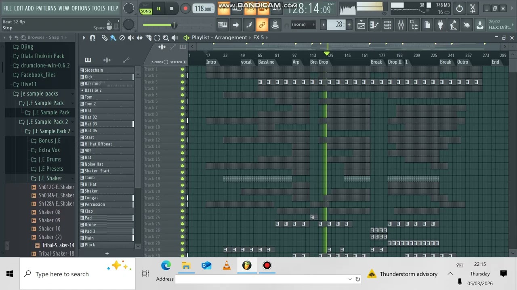The width and height of the screenshot is (517, 290).
Task: Open the Mixer from top toolbar
Action: [401, 25]
